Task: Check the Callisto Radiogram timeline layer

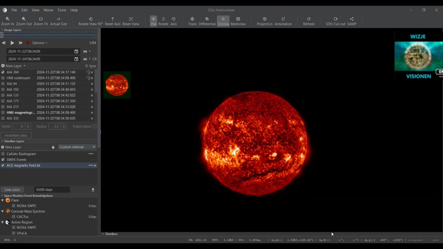Action: click(x=3, y=154)
